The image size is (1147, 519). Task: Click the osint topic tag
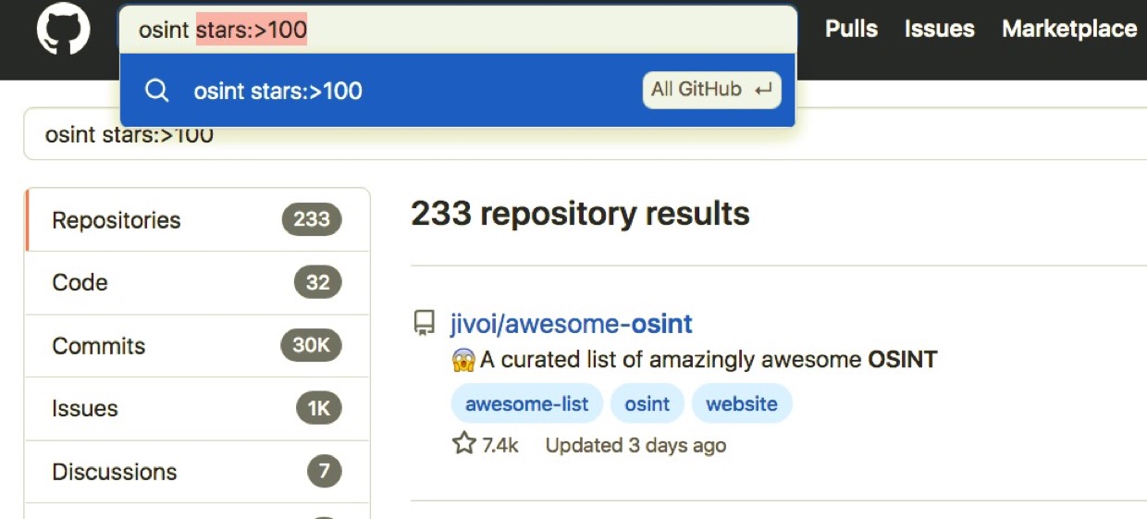(647, 404)
